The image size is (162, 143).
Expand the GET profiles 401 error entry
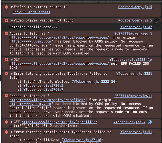tap(12, 122)
